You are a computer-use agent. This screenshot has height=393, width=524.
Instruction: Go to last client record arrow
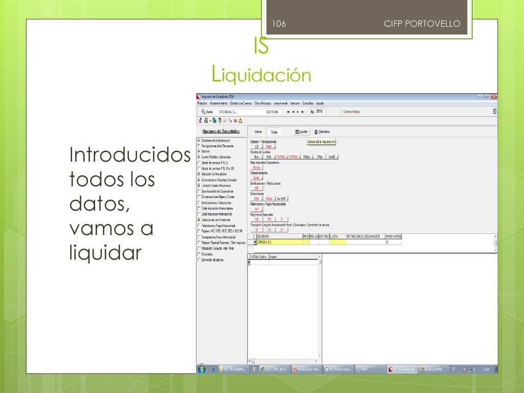coord(303,112)
